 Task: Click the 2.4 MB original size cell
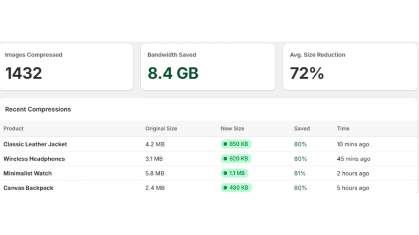[155, 188]
